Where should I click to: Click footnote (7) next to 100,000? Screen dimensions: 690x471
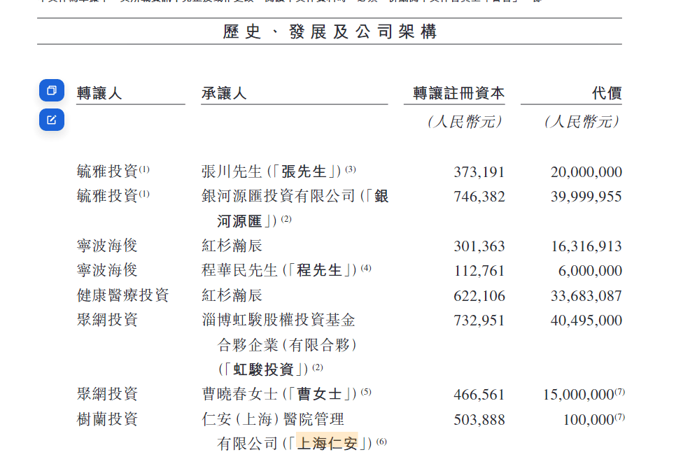619,417
